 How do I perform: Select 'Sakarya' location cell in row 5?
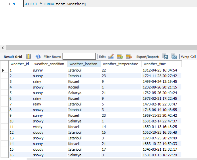[84, 93]
